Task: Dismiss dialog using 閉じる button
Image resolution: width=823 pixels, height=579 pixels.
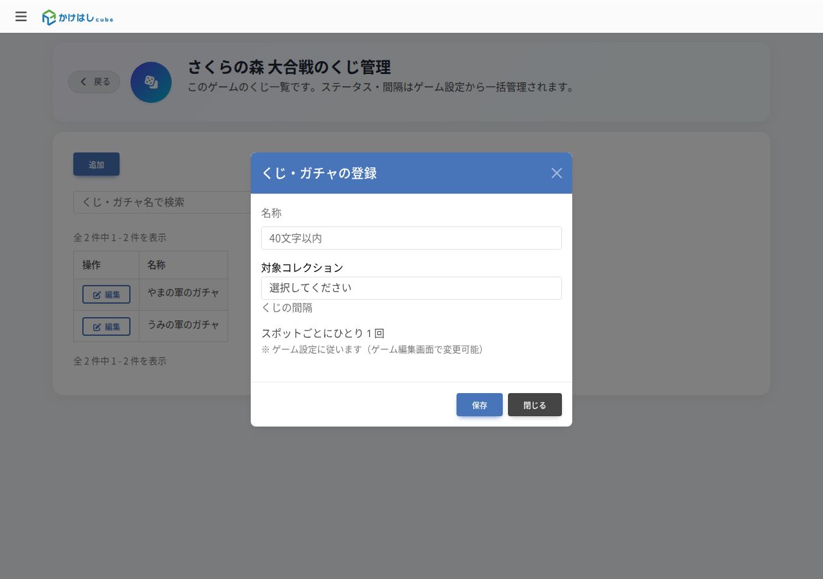Action: (x=535, y=405)
